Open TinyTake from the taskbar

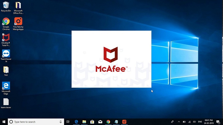pos(124,122)
